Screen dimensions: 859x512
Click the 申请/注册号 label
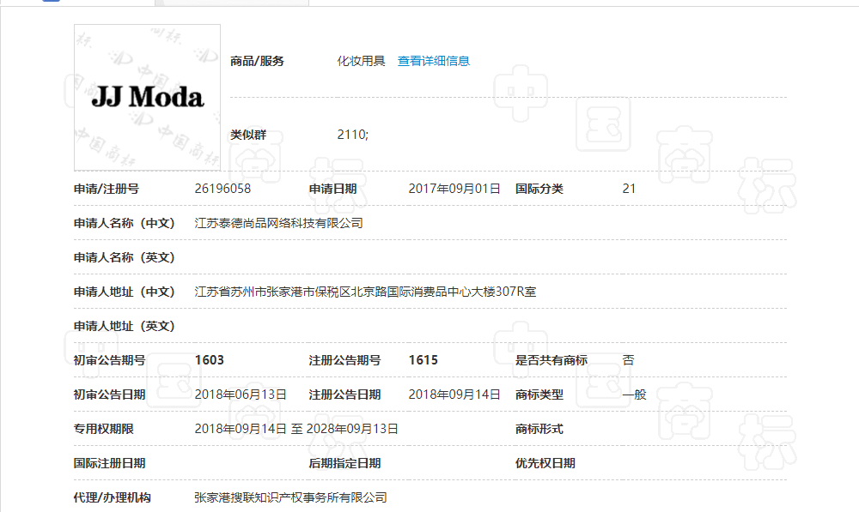(107, 189)
